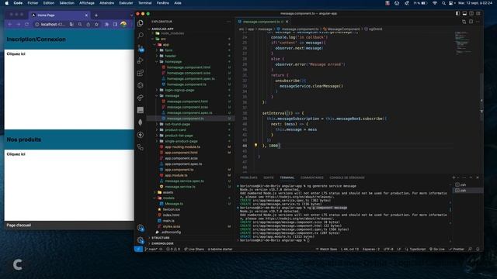Close the message.component.ts editor tab
Viewport: 497px width, 279px height.
pyautogui.click(x=287, y=22)
